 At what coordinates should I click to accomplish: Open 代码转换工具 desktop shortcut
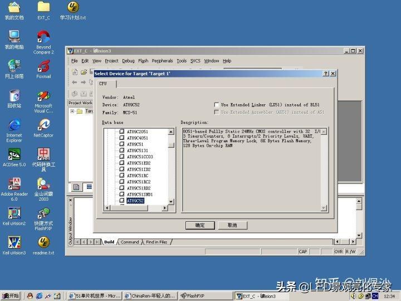click(x=43, y=159)
